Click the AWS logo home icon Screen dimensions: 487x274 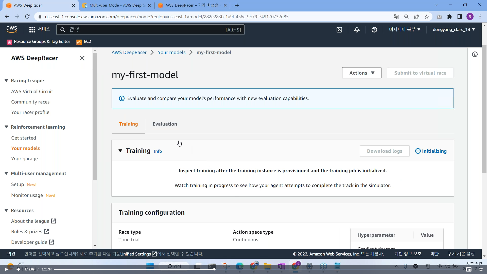click(12, 29)
